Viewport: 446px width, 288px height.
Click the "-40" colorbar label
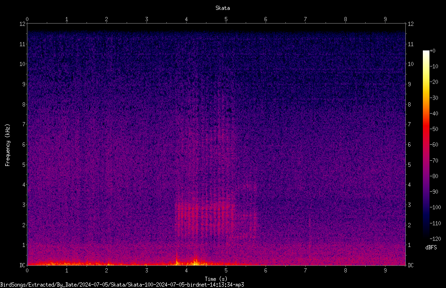434,114
